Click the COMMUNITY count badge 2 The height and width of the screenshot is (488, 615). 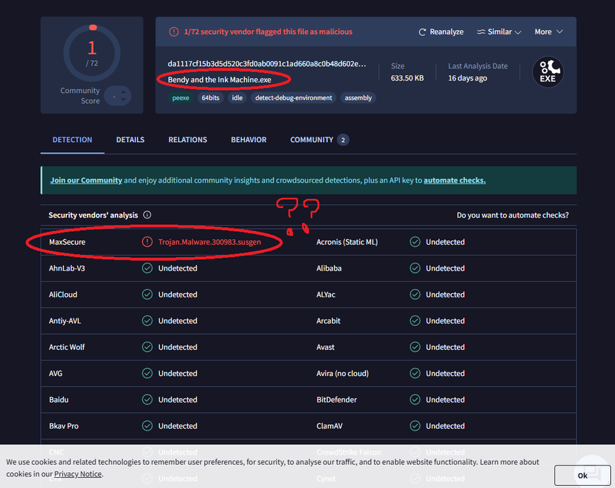point(343,140)
